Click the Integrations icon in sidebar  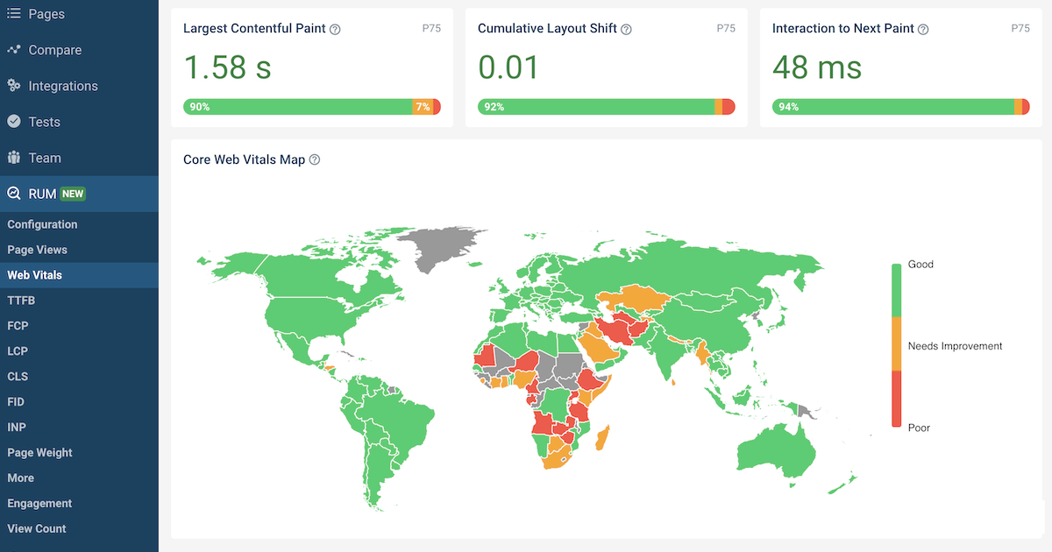tap(14, 86)
